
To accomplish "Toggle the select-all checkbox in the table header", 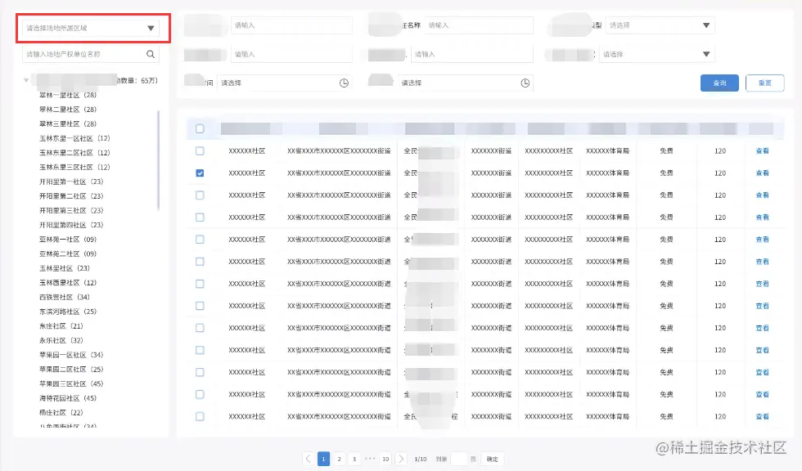I will [200, 128].
